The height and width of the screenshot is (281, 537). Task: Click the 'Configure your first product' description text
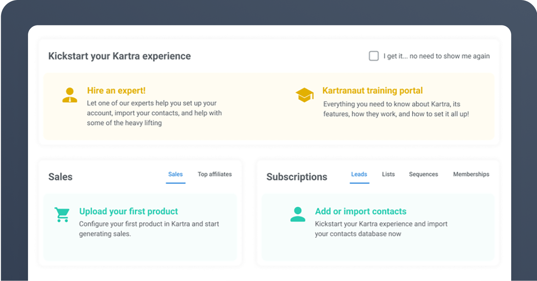tap(149, 229)
